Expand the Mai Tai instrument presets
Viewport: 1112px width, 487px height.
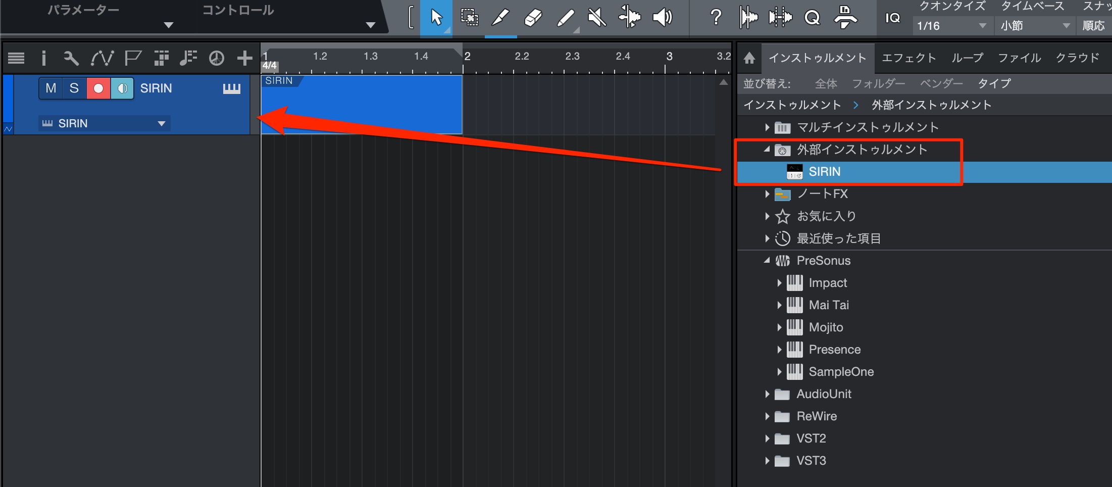(779, 305)
